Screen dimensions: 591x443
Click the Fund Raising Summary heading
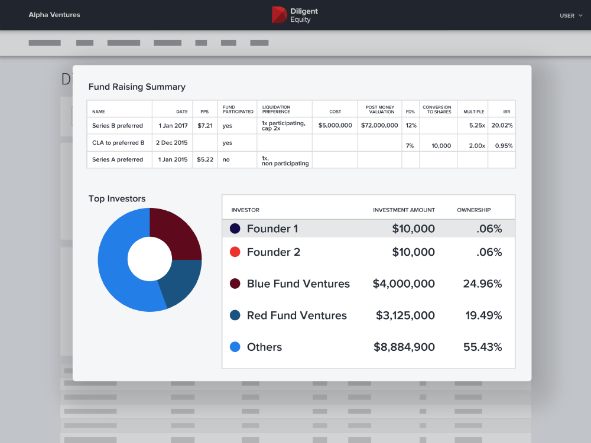pos(137,86)
